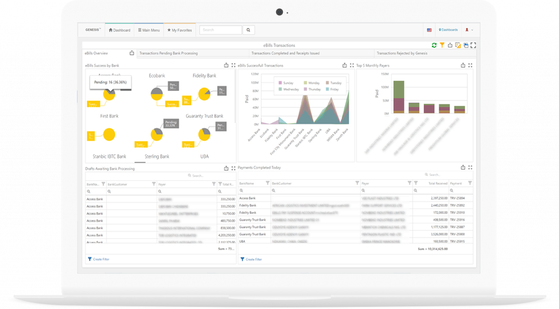Open the Main Menu button
This screenshot has width=559, height=309.
(149, 30)
